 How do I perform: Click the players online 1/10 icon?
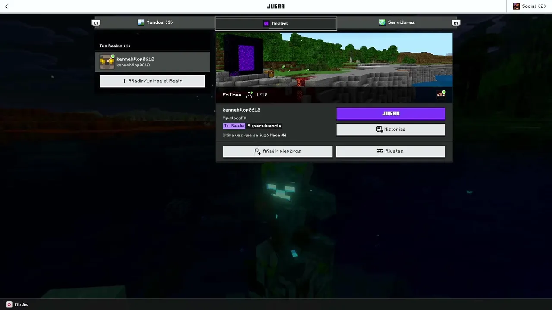pyautogui.click(x=249, y=95)
